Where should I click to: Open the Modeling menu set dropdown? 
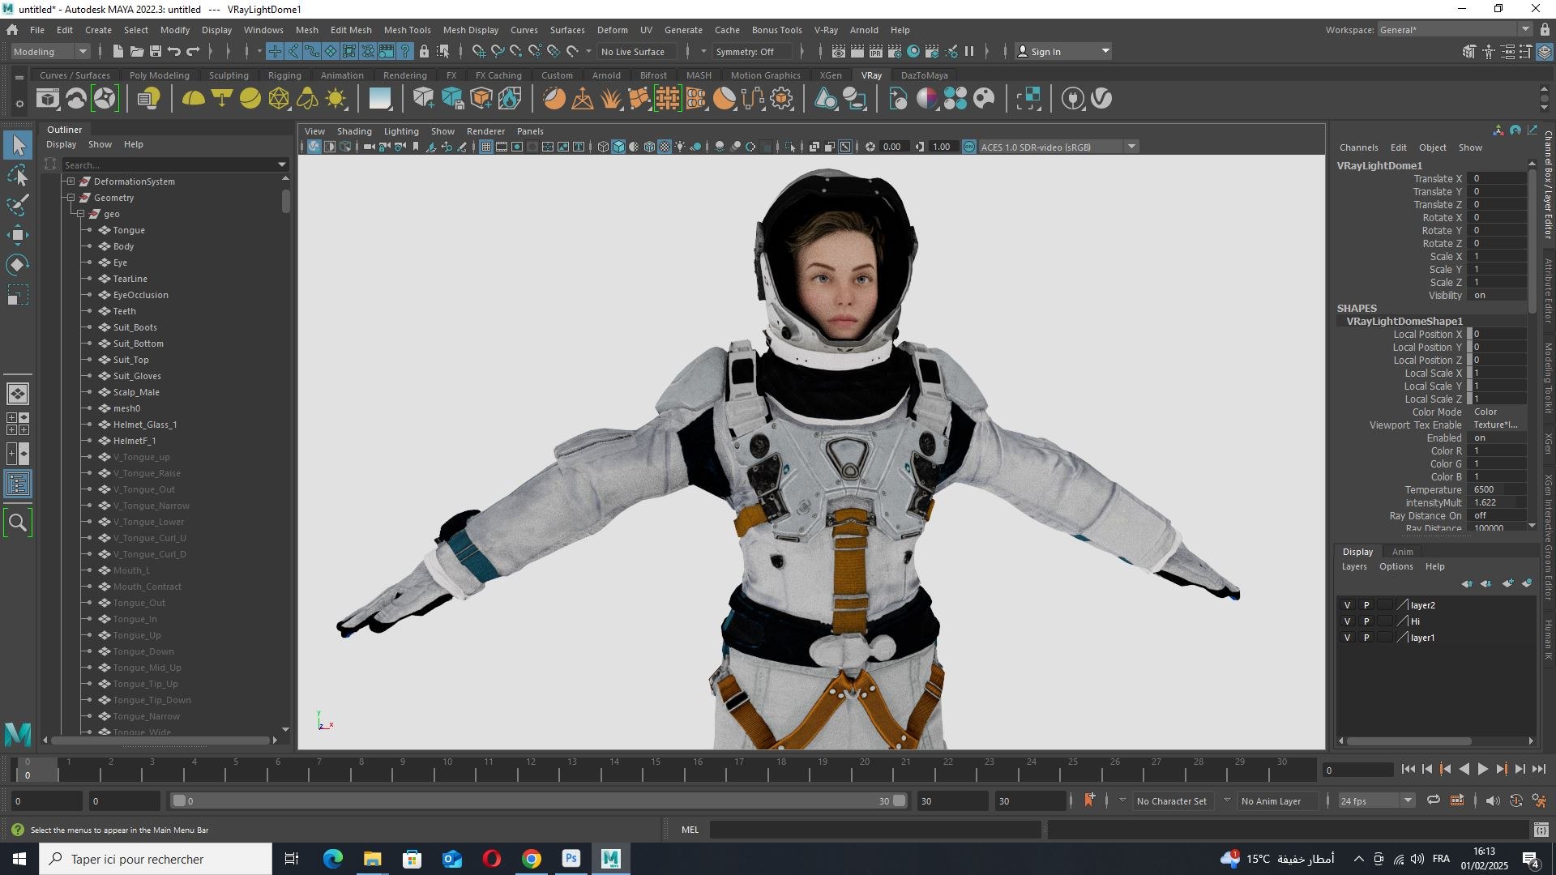click(x=50, y=51)
